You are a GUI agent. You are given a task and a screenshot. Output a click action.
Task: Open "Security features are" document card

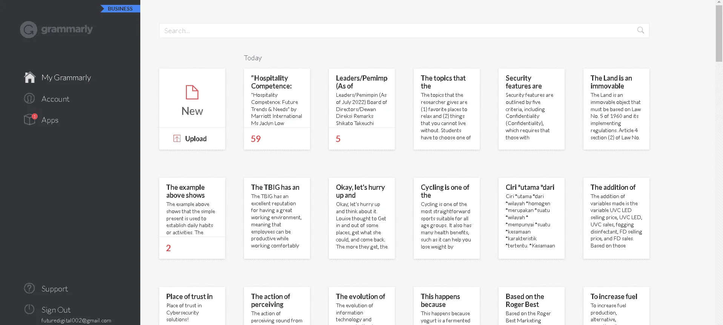531,109
